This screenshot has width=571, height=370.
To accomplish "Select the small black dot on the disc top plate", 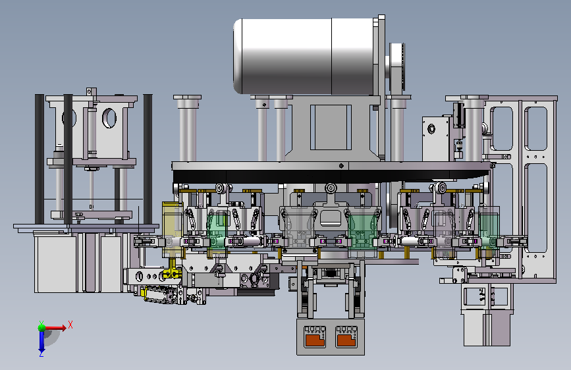I will coord(341,166).
